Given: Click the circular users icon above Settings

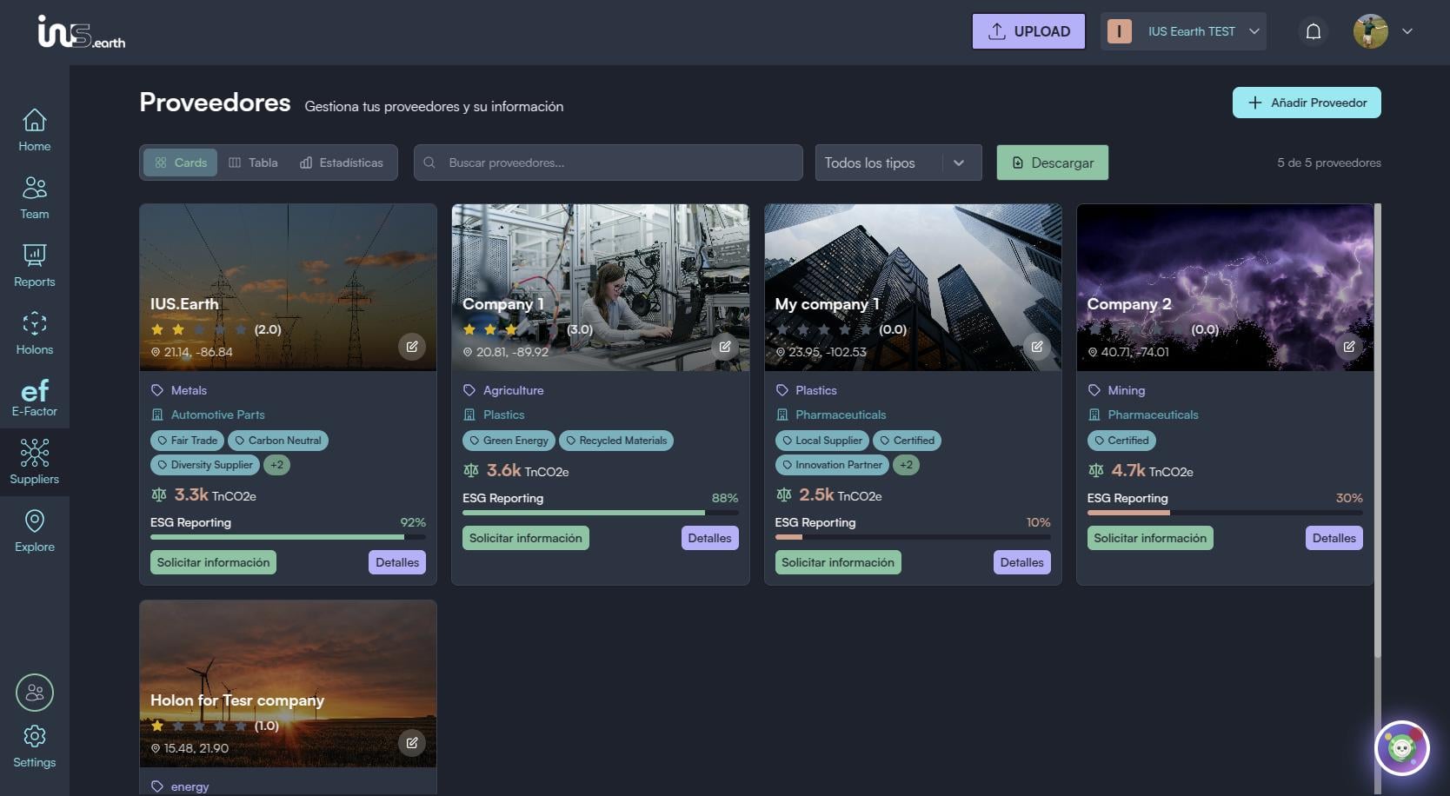Looking at the screenshot, I should click(35, 693).
